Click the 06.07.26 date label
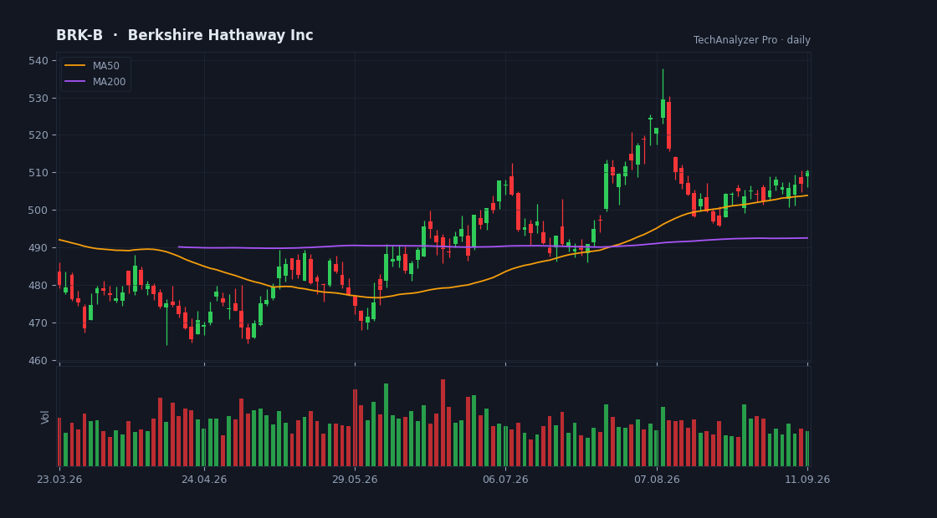 [505, 480]
